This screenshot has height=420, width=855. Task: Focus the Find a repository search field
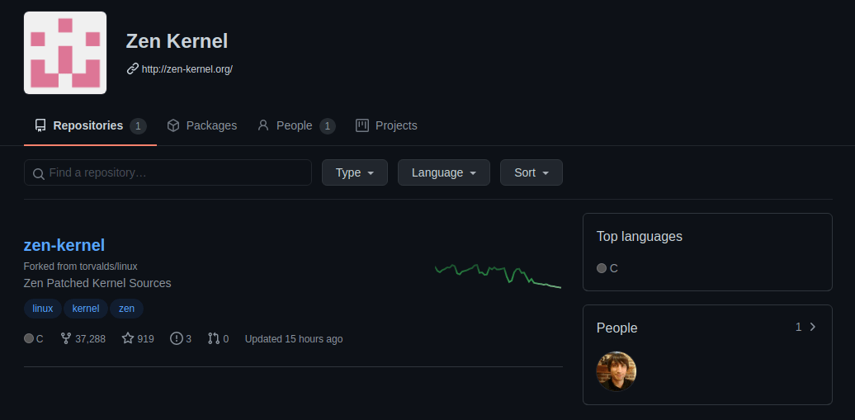coord(168,172)
